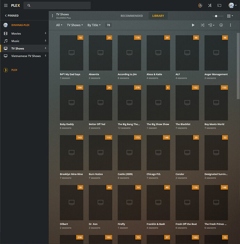
Task: Shuffle the TV Shows library
Action: [202, 25]
